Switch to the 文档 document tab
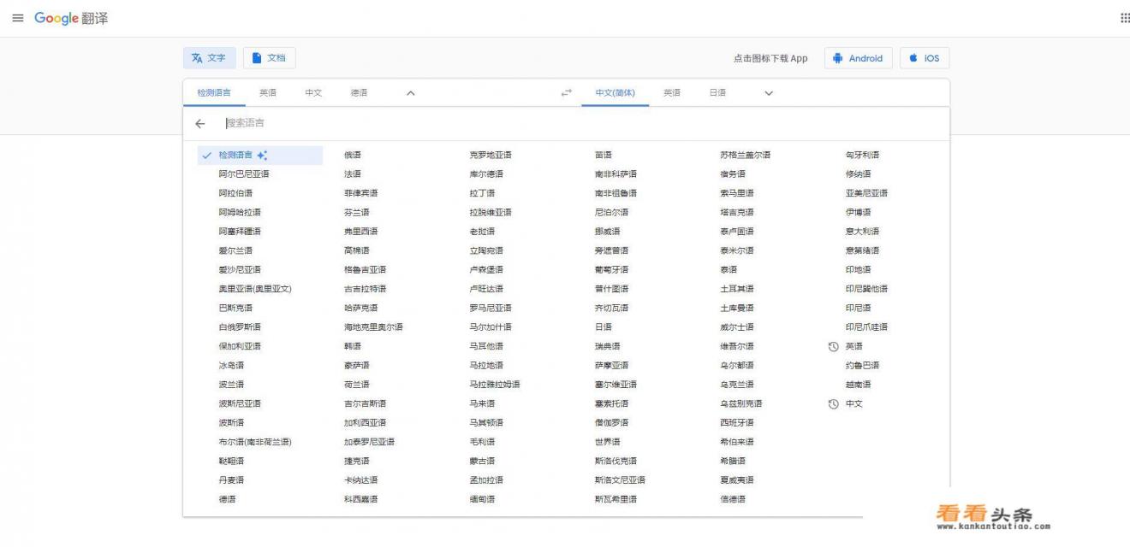The width and height of the screenshot is (1130, 547). tap(270, 58)
